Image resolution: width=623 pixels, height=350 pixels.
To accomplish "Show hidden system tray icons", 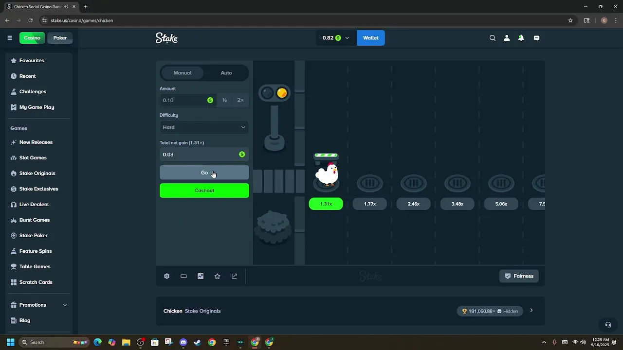I will [544, 342].
